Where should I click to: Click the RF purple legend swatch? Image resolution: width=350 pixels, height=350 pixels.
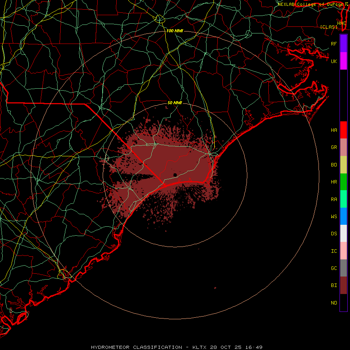tap(343, 44)
